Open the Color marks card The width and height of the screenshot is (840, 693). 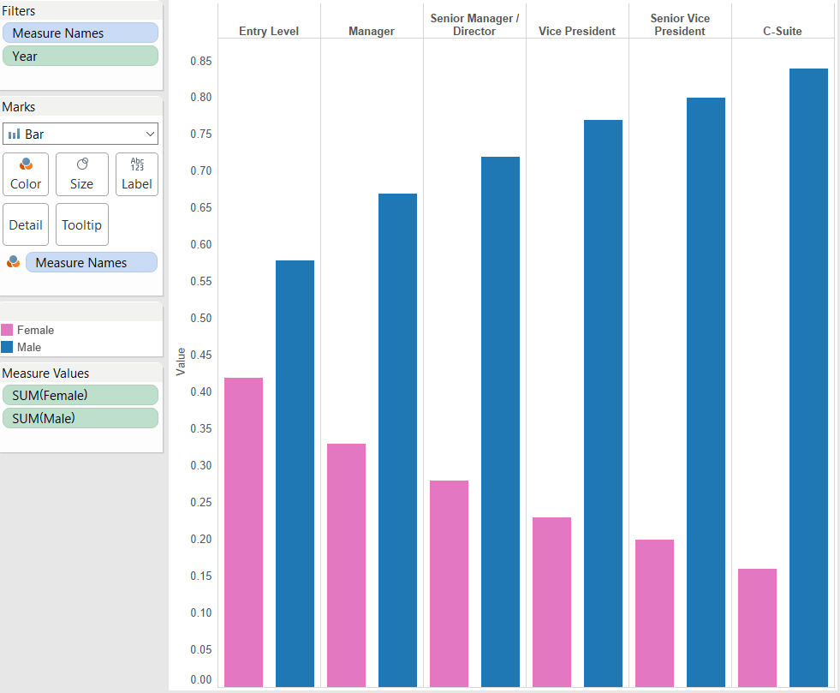click(26, 174)
